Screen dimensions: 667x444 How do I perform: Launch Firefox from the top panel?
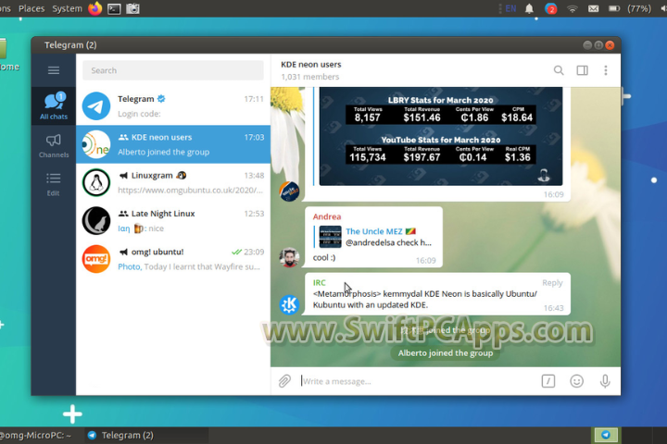pyautogui.click(x=95, y=8)
